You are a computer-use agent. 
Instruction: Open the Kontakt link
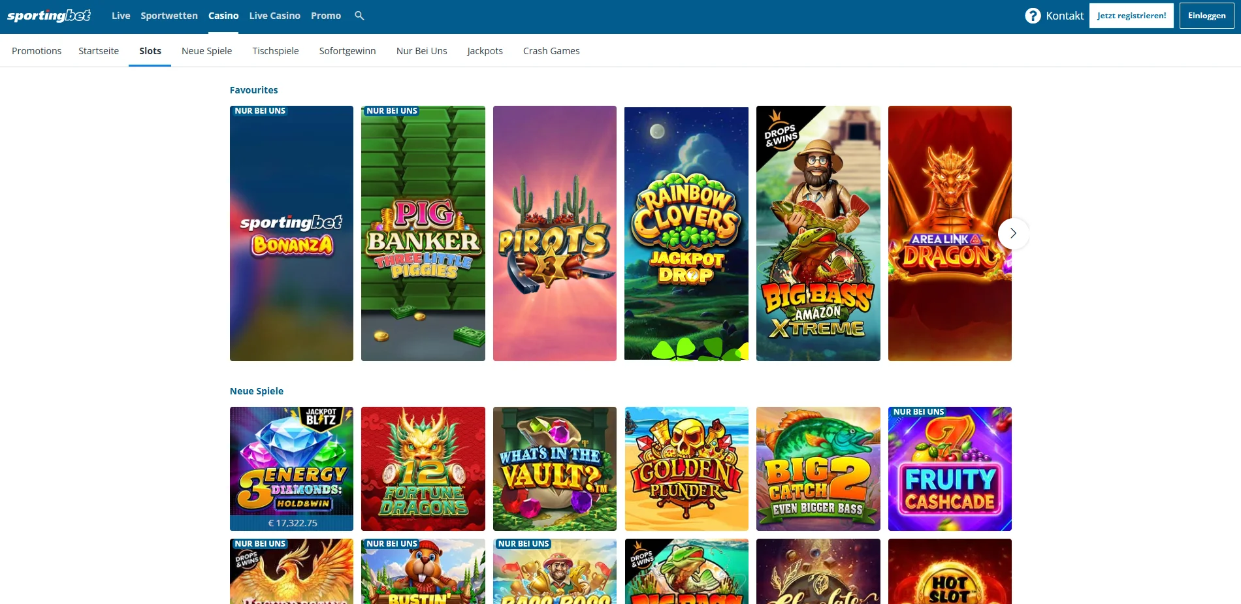[1065, 16]
